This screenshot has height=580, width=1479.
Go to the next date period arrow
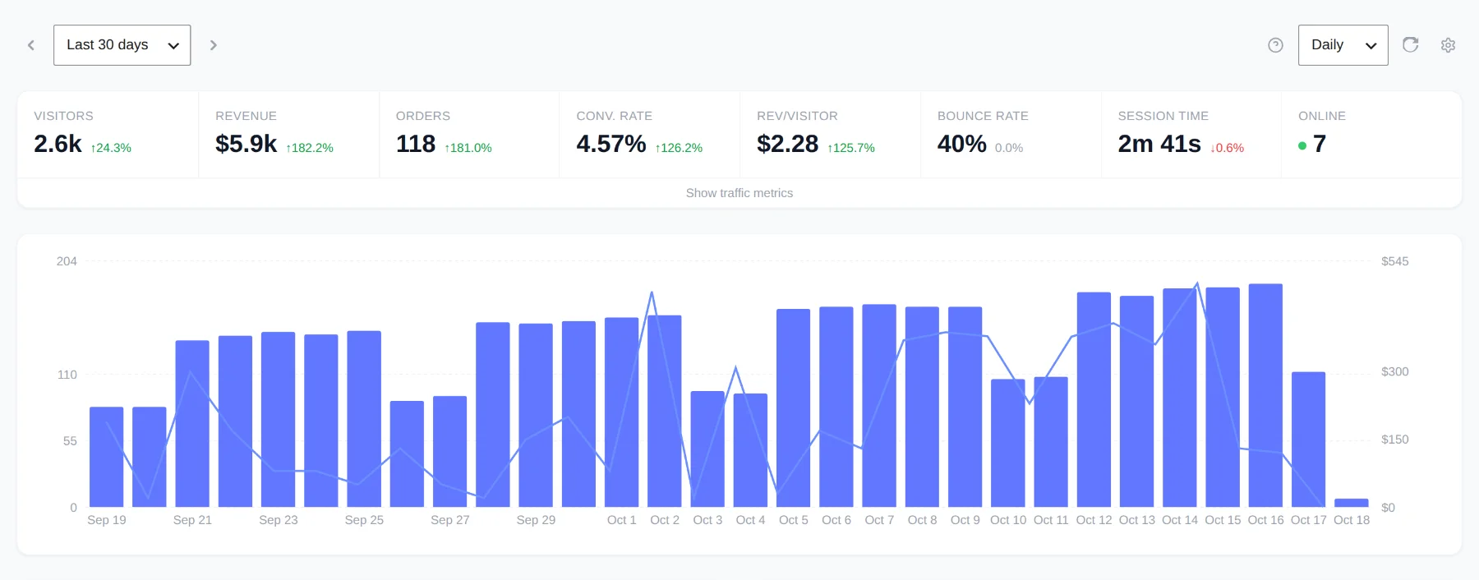[214, 45]
